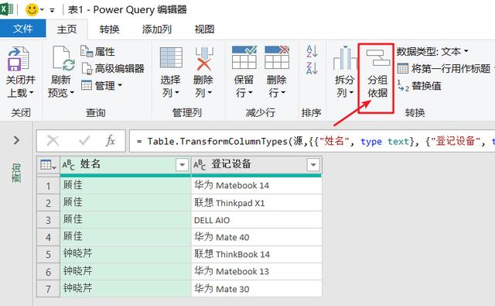Expand the 删除行 dropdown label
The width and height of the screenshot is (495, 306).
(277, 93)
